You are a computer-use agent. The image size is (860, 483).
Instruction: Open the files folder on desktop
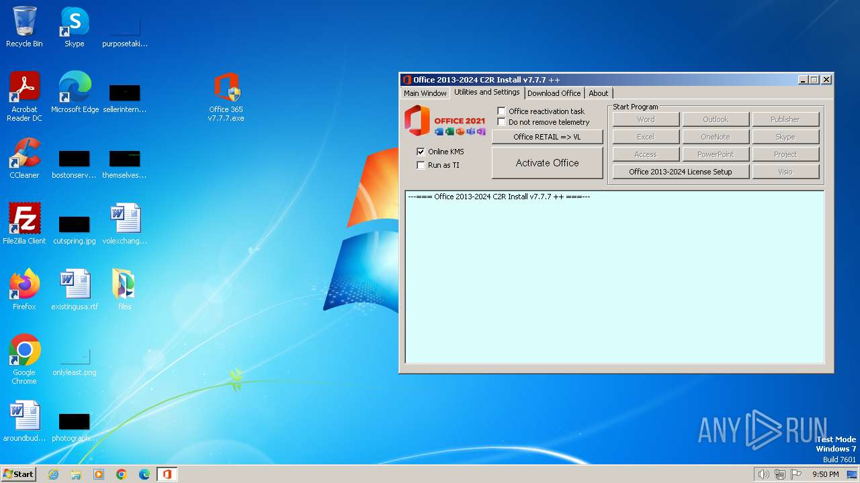click(x=124, y=290)
